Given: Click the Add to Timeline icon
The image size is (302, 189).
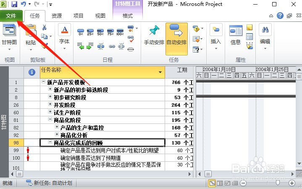Looking at the screenshot, I should point(249,46).
